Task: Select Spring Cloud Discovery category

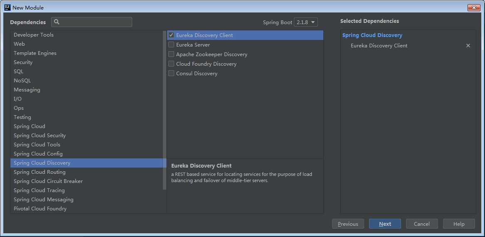Action: (88, 163)
